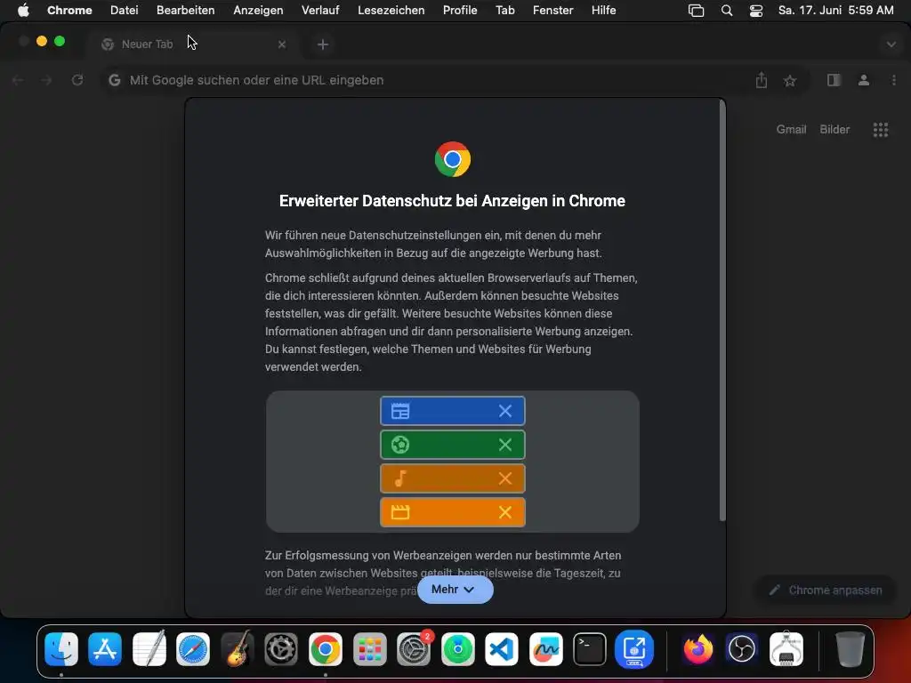This screenshot has width=911, height=683.
Task: Expand the tab search chevron
Action: (x=891, y=44)
